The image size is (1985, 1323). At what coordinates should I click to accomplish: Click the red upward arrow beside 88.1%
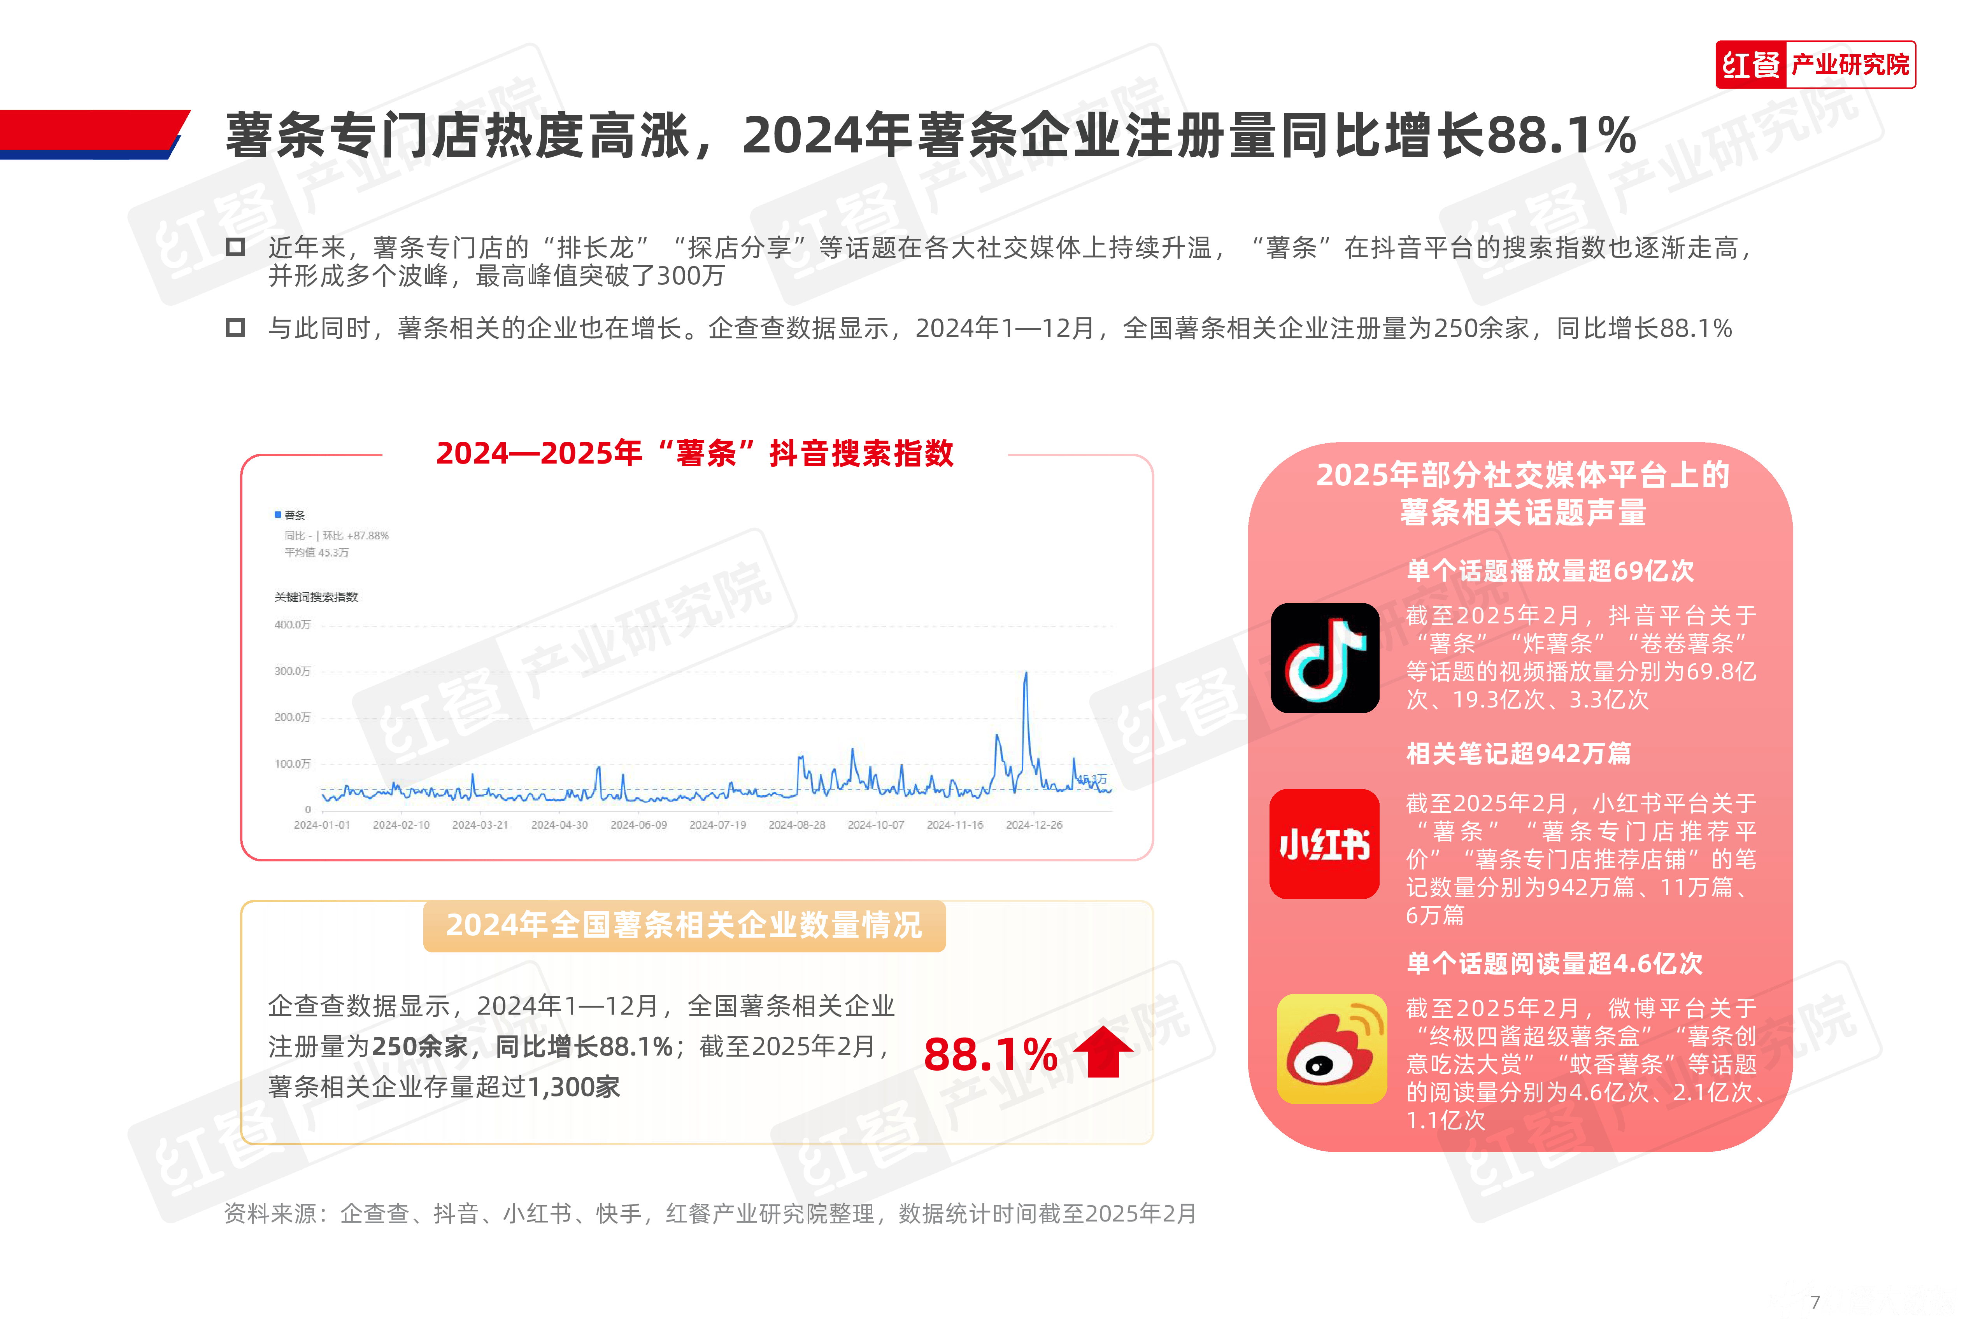[x=1104, y=1051]
